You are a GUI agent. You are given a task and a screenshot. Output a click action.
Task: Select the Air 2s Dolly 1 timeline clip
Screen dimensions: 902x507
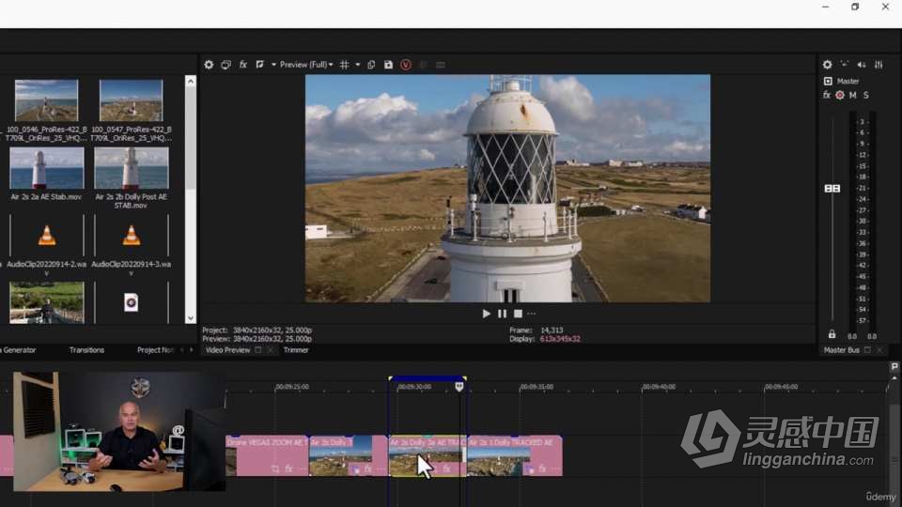tap(348, 455)
